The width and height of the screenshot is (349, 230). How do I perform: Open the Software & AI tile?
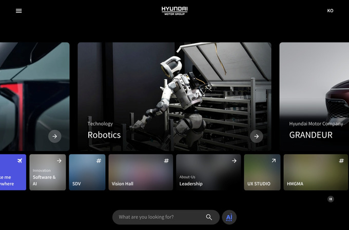tap(48, 172)
